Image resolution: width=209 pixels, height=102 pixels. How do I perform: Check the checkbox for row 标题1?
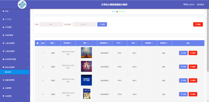pyautogui.click(x=37, y=53)
